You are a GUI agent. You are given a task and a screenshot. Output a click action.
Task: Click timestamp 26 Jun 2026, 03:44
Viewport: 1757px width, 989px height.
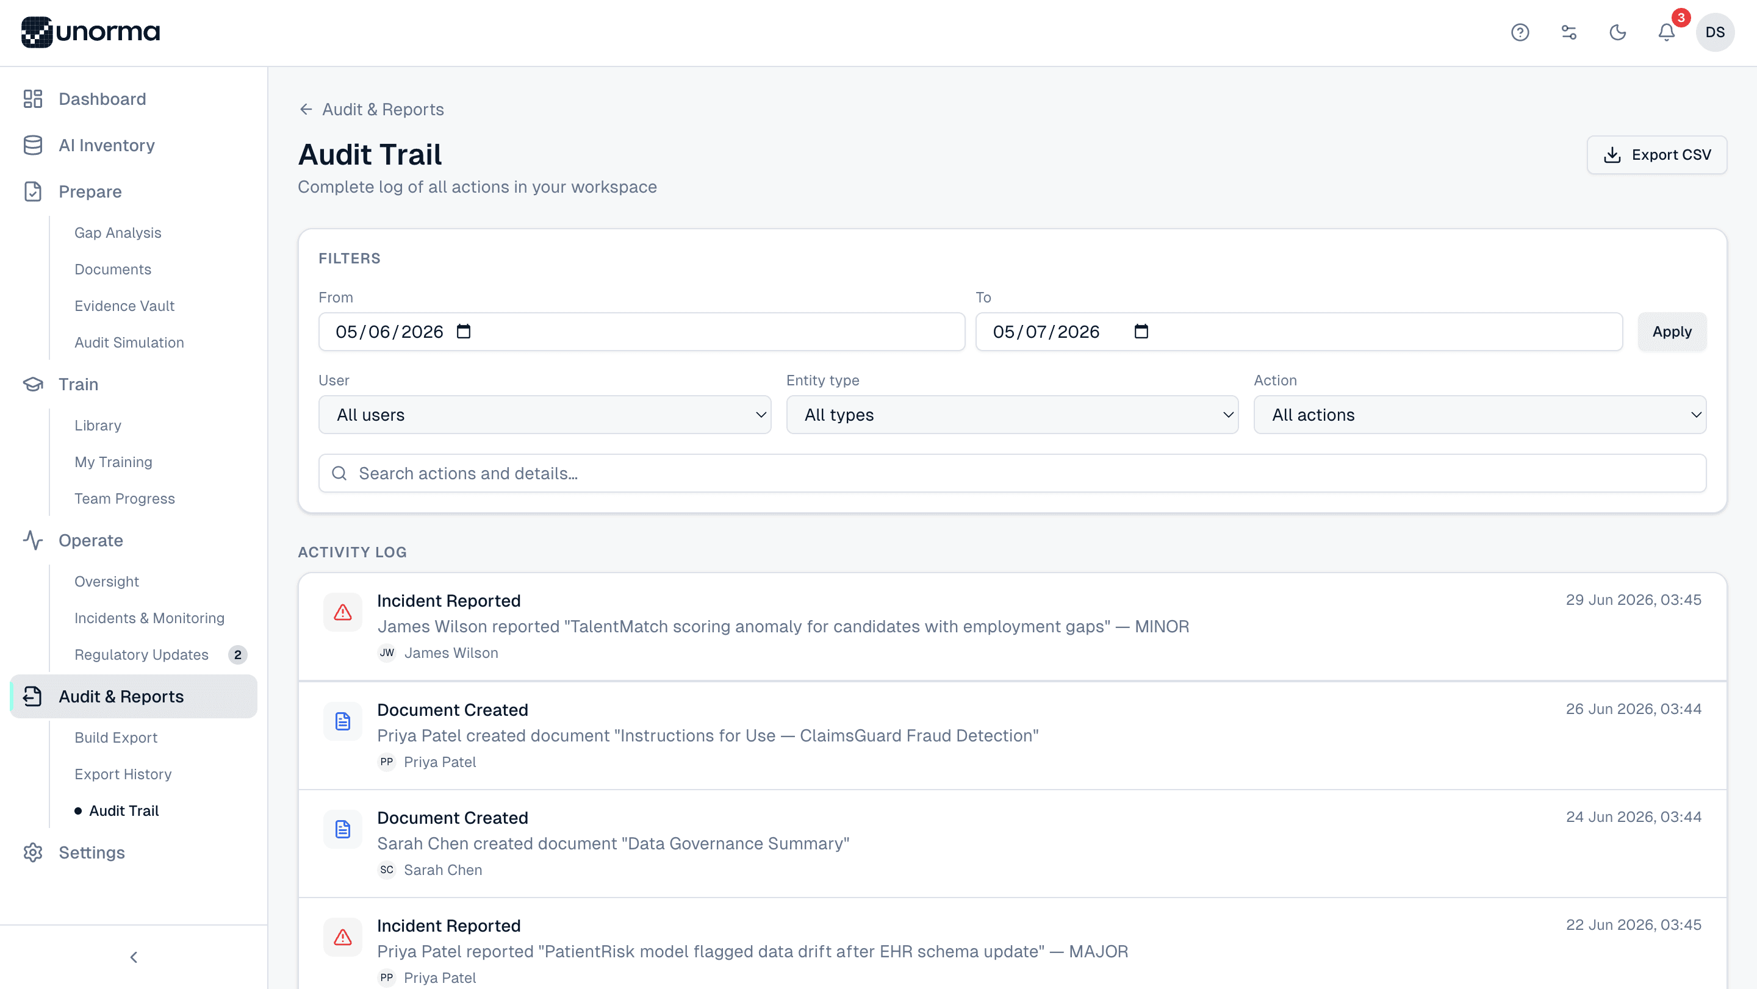point(1633,708)
